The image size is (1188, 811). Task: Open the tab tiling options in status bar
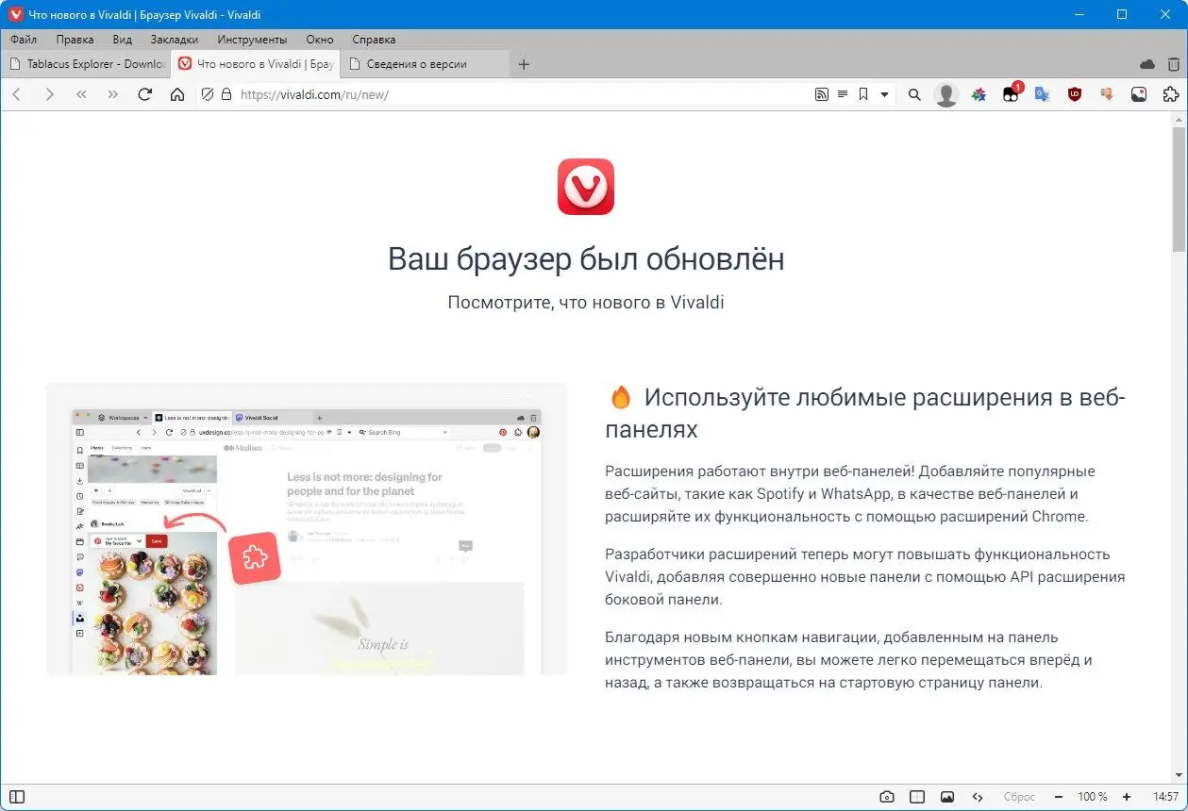tap(916, 796)
